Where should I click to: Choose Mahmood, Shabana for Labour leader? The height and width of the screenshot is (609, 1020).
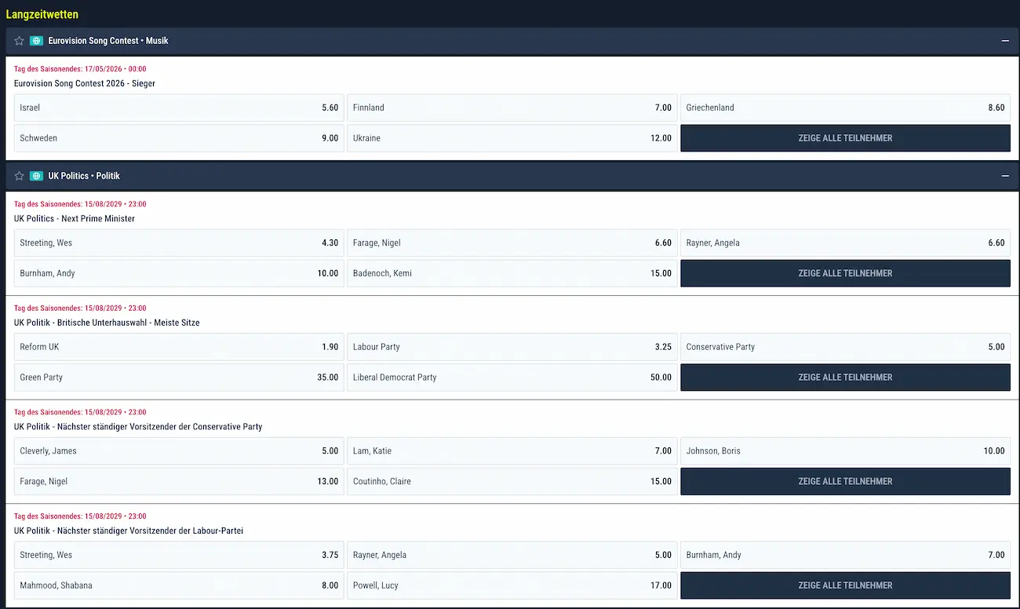(179, 585)
